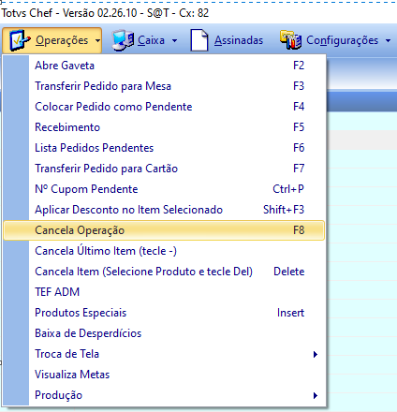Click the Assinadas blank page icon
The height and width of the screenshot is (412, 397).
pos(199,40)
